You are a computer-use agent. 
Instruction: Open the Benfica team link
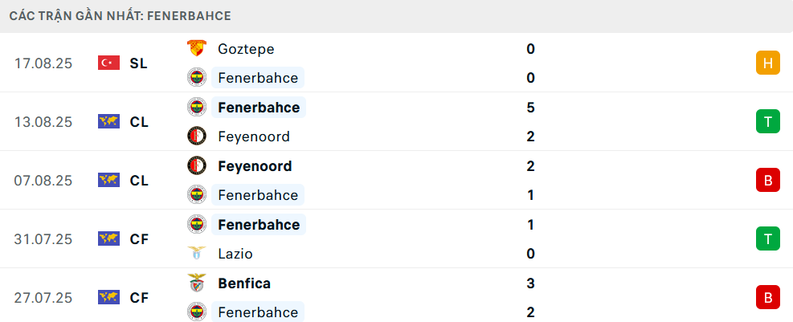click(x=244, y=283)
